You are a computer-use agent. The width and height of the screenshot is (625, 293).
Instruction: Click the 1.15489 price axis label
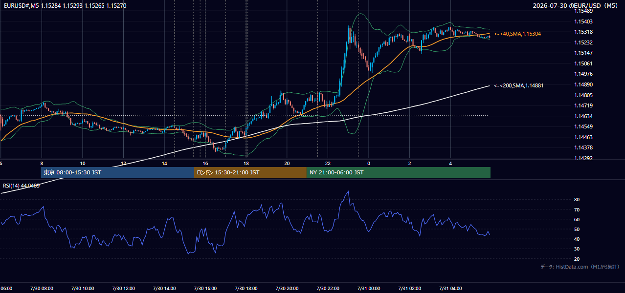(583, 11)
